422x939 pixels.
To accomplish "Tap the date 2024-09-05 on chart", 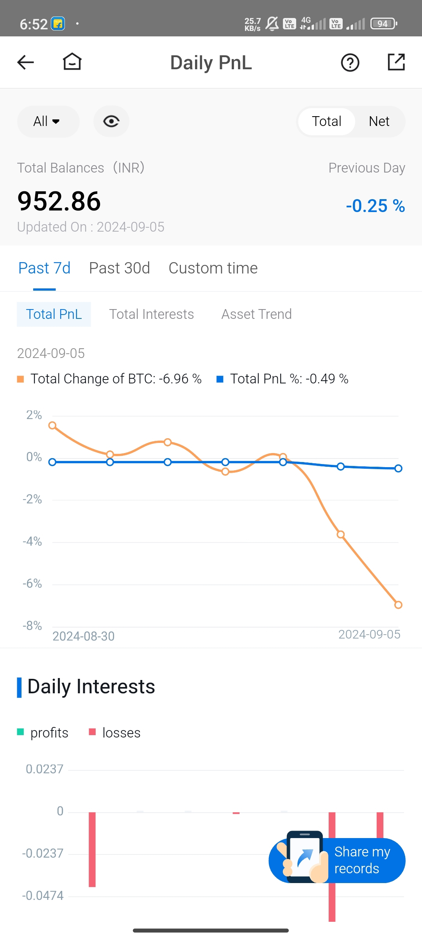I will click(x=369, y=634).
